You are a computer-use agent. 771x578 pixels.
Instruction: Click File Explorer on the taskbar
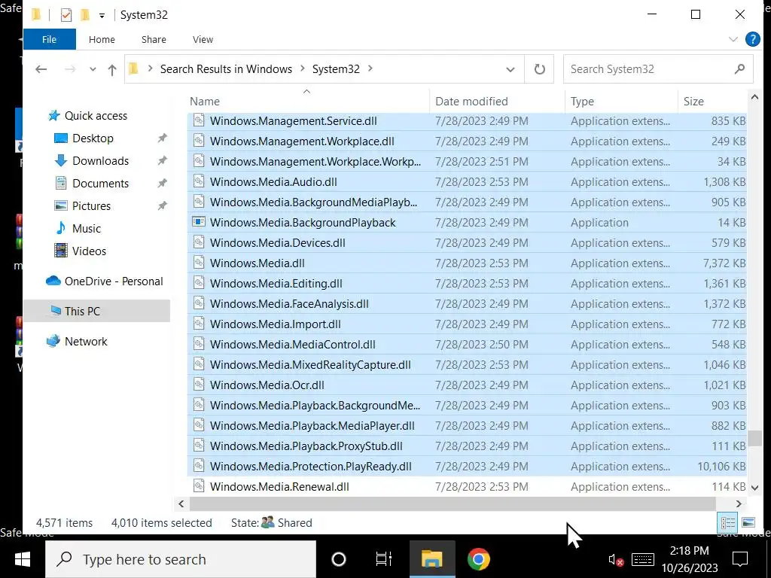point(431,559)
